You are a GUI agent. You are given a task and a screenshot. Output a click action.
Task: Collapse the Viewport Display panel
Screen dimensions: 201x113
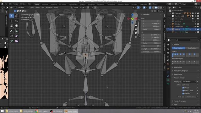coord(179,78)
